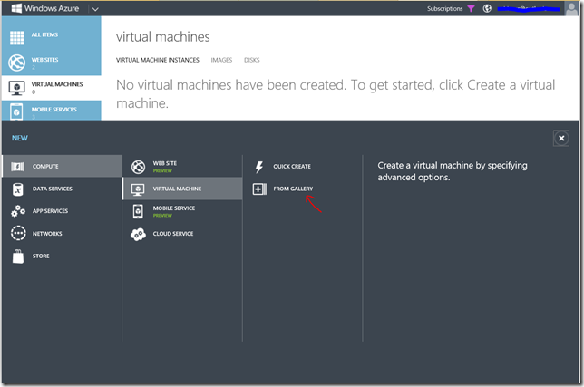The width and height of the screenshot is (584, 387).
Task: Click the Networks dotted circle icon
Action: [18, 233]
